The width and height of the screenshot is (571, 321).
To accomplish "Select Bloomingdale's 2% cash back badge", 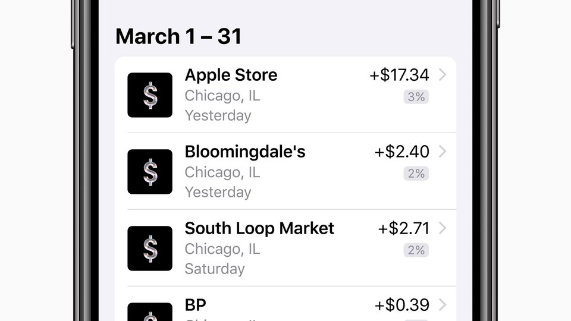I will (x=416, y=174).
